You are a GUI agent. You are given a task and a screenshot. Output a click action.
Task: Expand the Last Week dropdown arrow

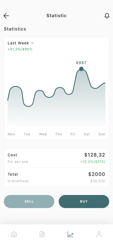click(32, 43)
